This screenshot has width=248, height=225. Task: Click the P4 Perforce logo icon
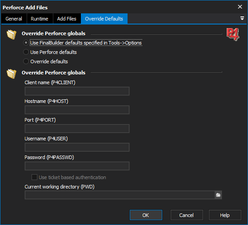232,34
